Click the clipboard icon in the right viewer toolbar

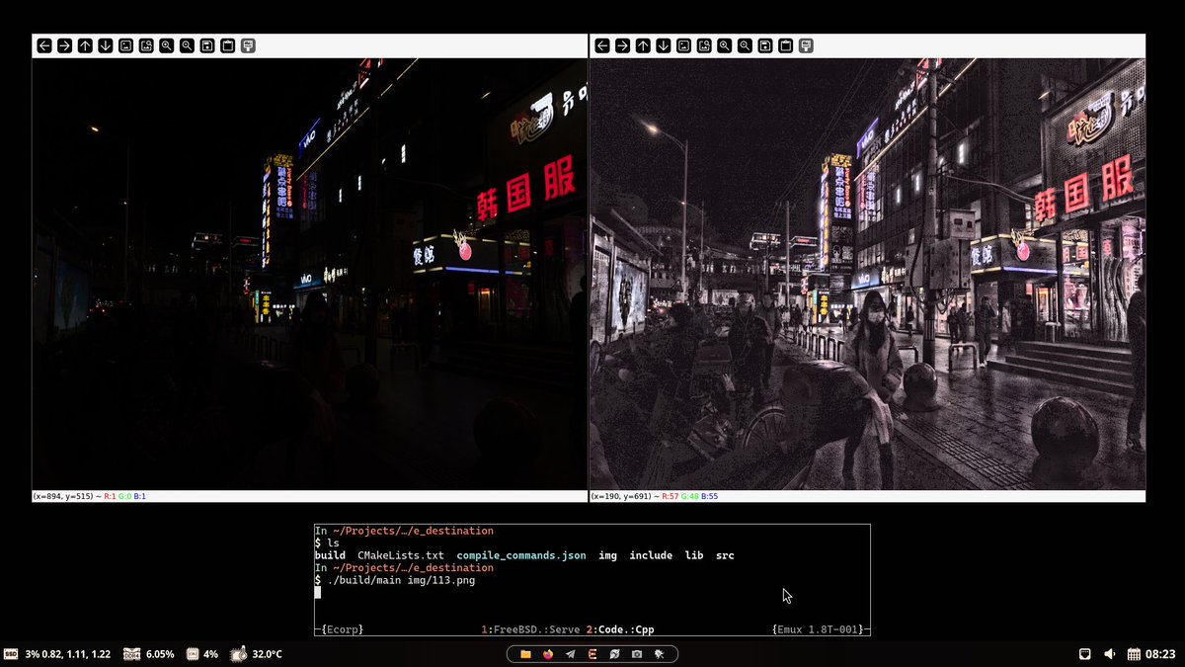pyautogui.click(x=785, y=45)
